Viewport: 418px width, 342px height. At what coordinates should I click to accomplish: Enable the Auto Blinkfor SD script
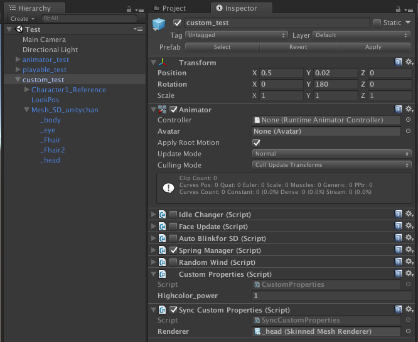click(173, 238)
